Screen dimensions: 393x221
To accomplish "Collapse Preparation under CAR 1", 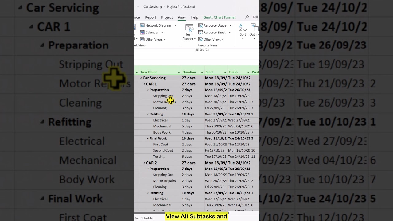I will point(148,90).
